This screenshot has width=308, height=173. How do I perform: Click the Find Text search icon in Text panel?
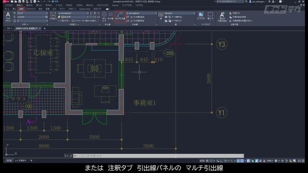click(x=47, y=17)
